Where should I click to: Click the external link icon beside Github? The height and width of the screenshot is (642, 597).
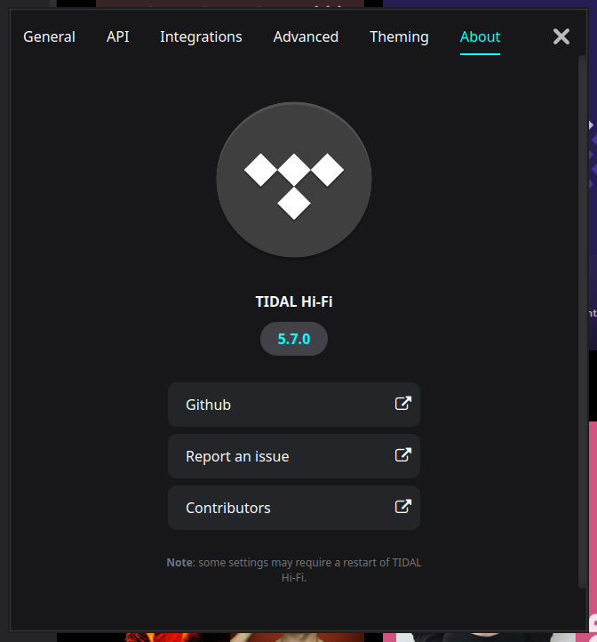(x=402, y=404)
